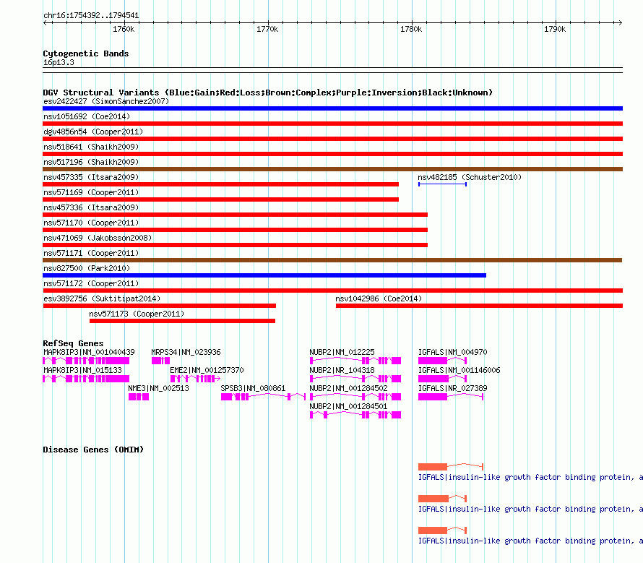
Task: Open the SPSB3|NM_080861 gene label
Action: click(253, 388)
